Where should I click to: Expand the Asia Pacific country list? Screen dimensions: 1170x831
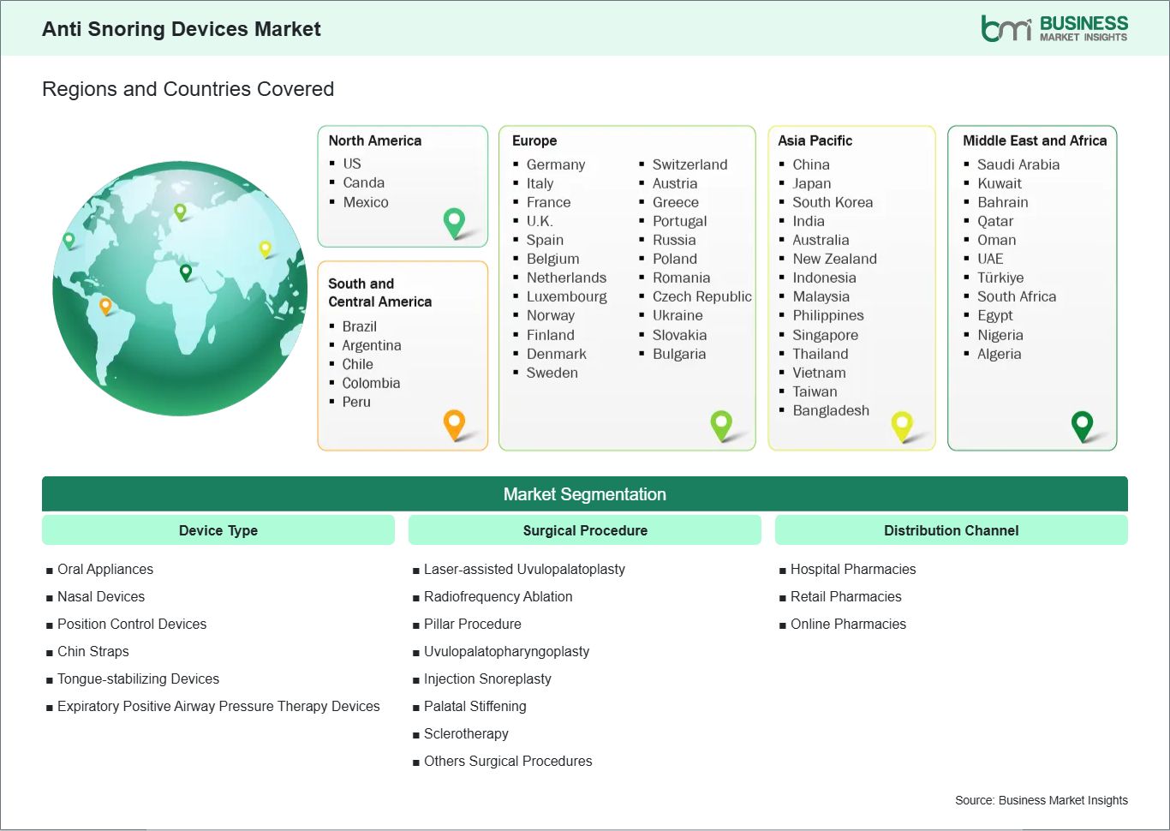tap(851, 287)
